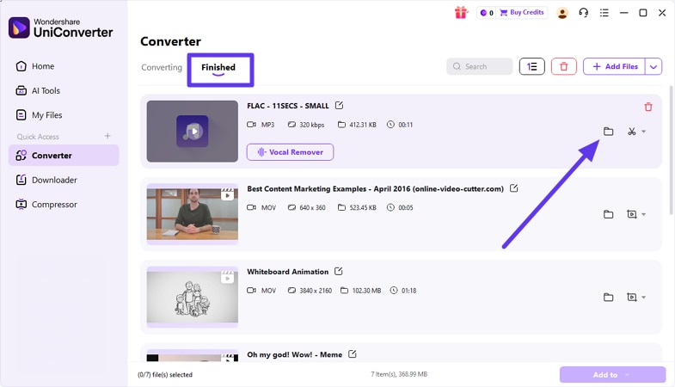Open output folder for FLAC - 11SECS - SMALL
The image size is (675, 387).
click(x=608, y=132)
